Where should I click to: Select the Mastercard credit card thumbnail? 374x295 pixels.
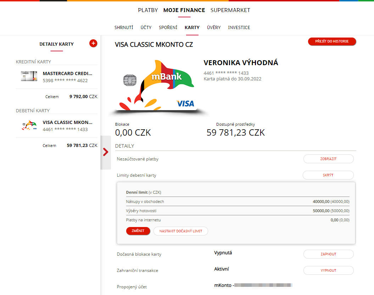pos(29,76)
